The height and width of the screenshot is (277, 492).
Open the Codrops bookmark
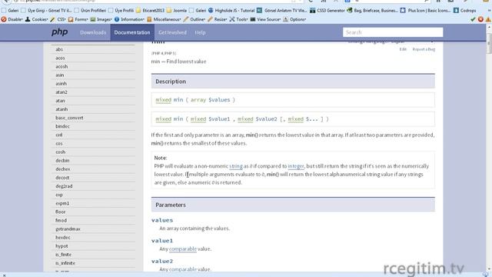[x=464, y=10]
